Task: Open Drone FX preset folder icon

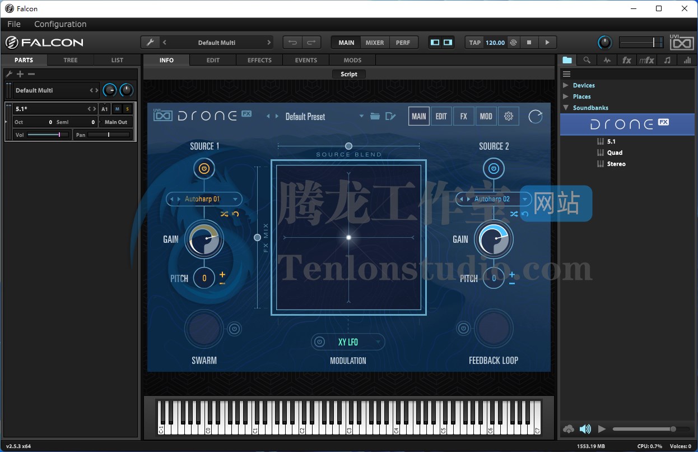Action: coord(375,116)
